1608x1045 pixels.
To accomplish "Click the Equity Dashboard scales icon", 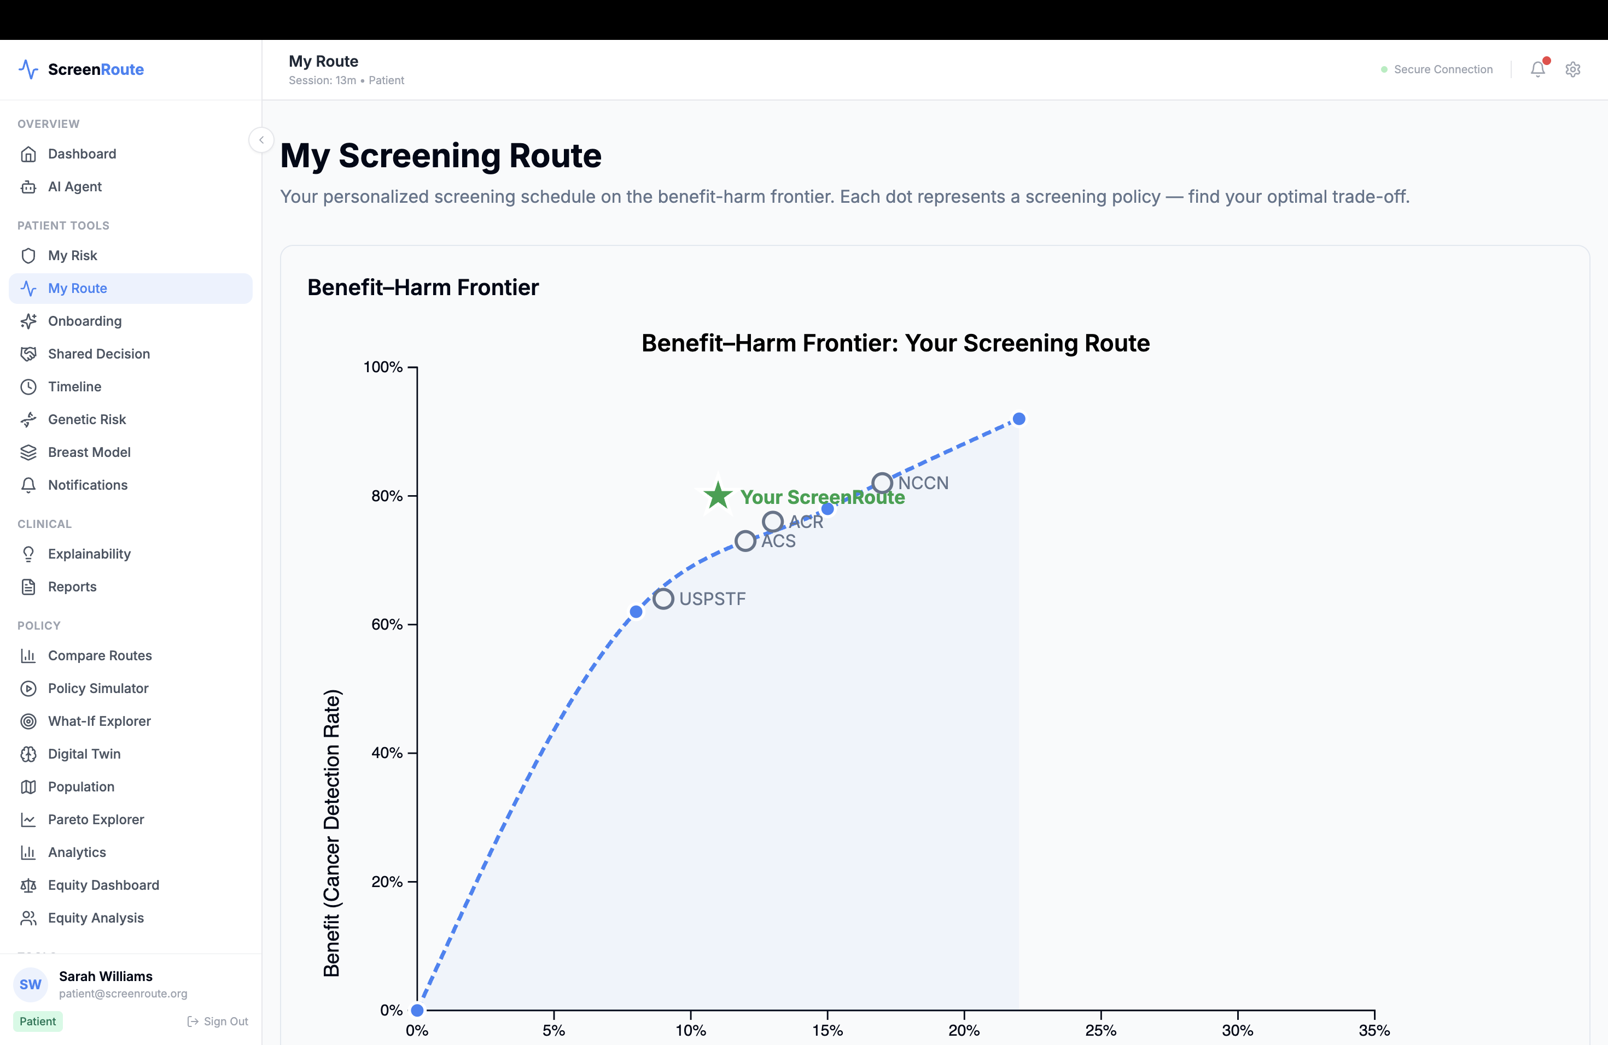I will [x=28, y=885].
